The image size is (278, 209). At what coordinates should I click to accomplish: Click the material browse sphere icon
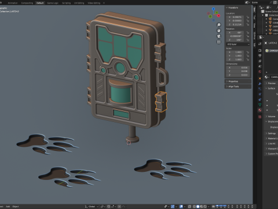266,77
